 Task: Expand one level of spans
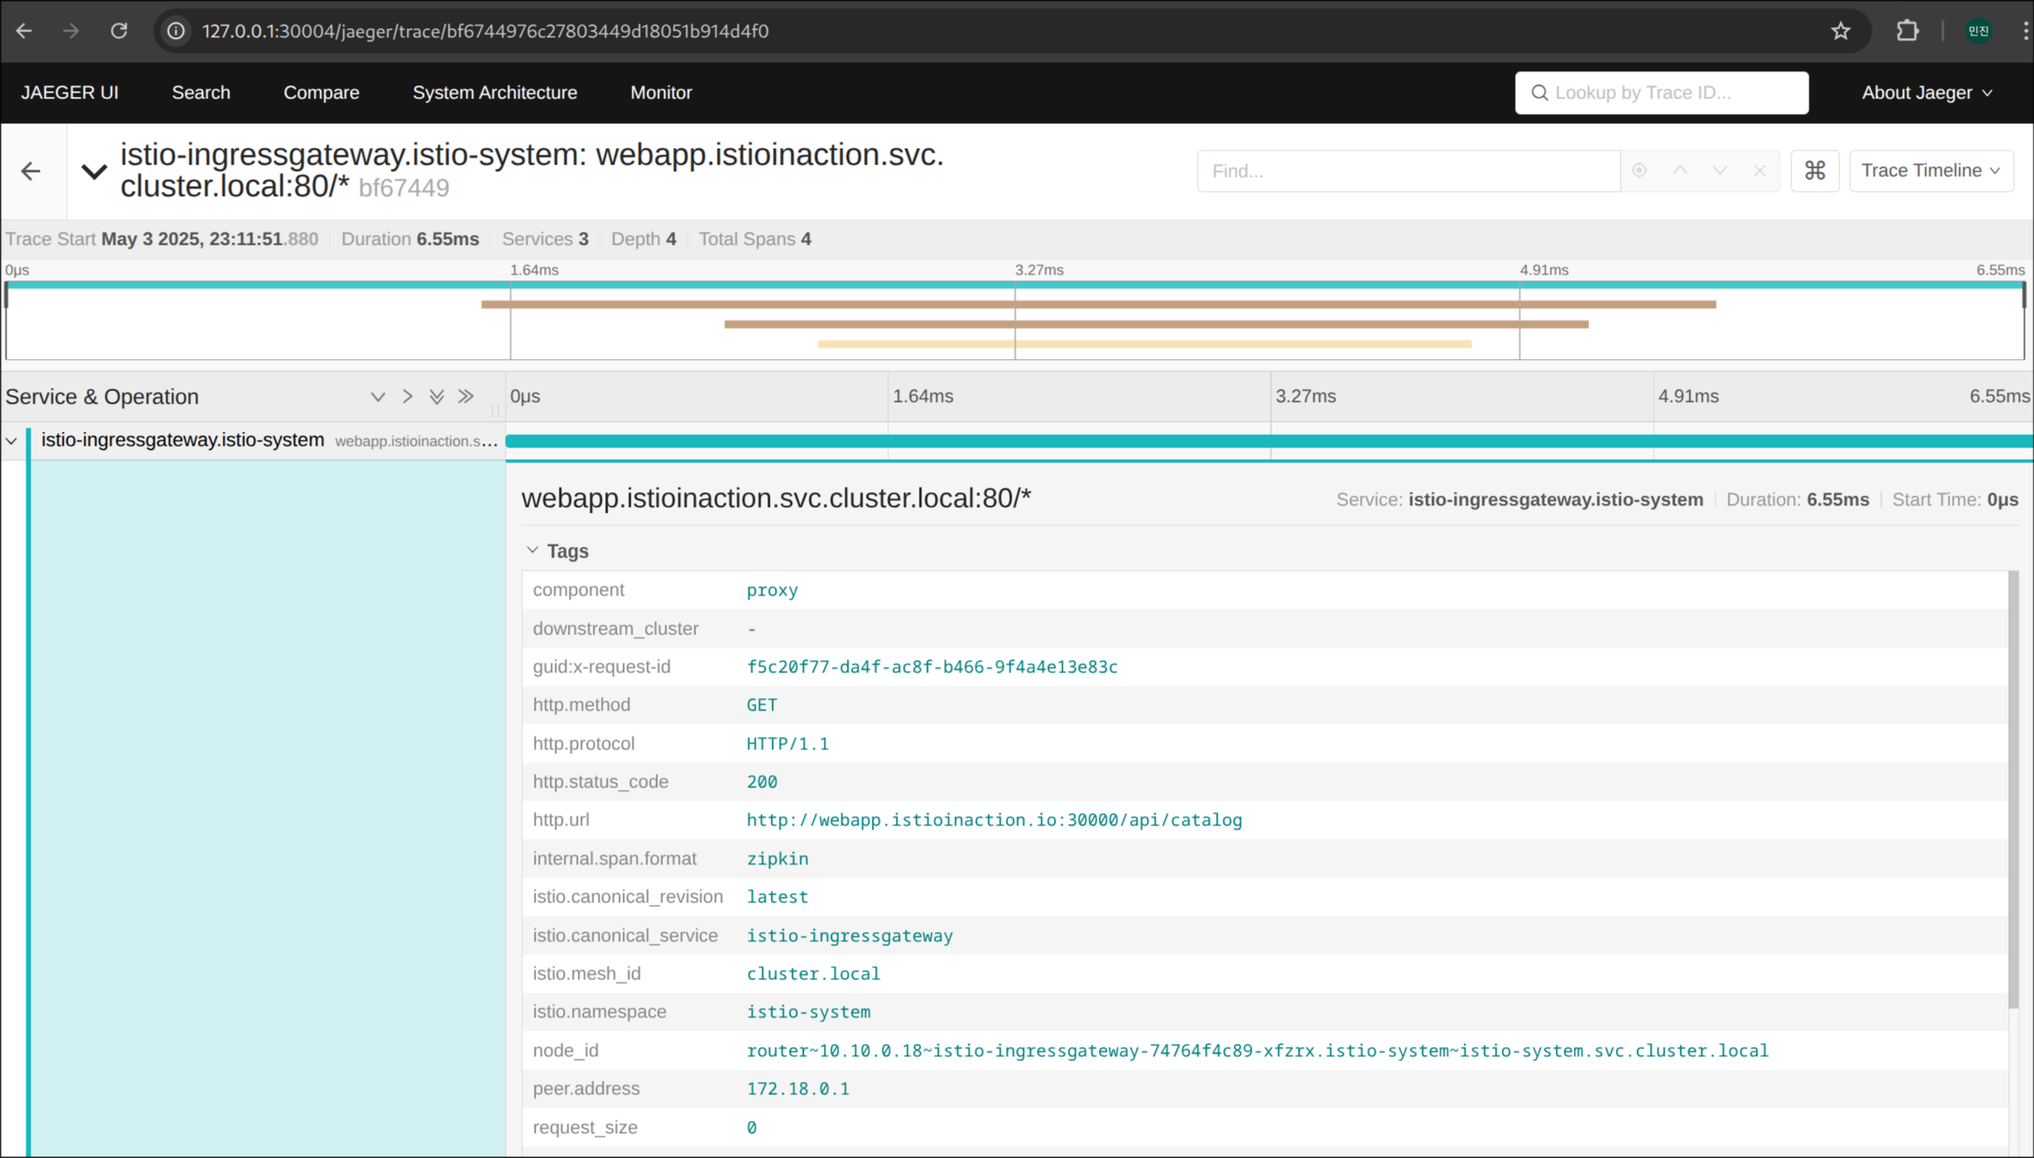point(377,397)
